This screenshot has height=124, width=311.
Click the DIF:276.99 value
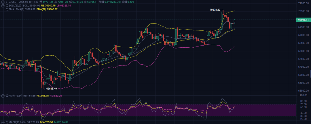pyautogui.click(x=33, y=122)
